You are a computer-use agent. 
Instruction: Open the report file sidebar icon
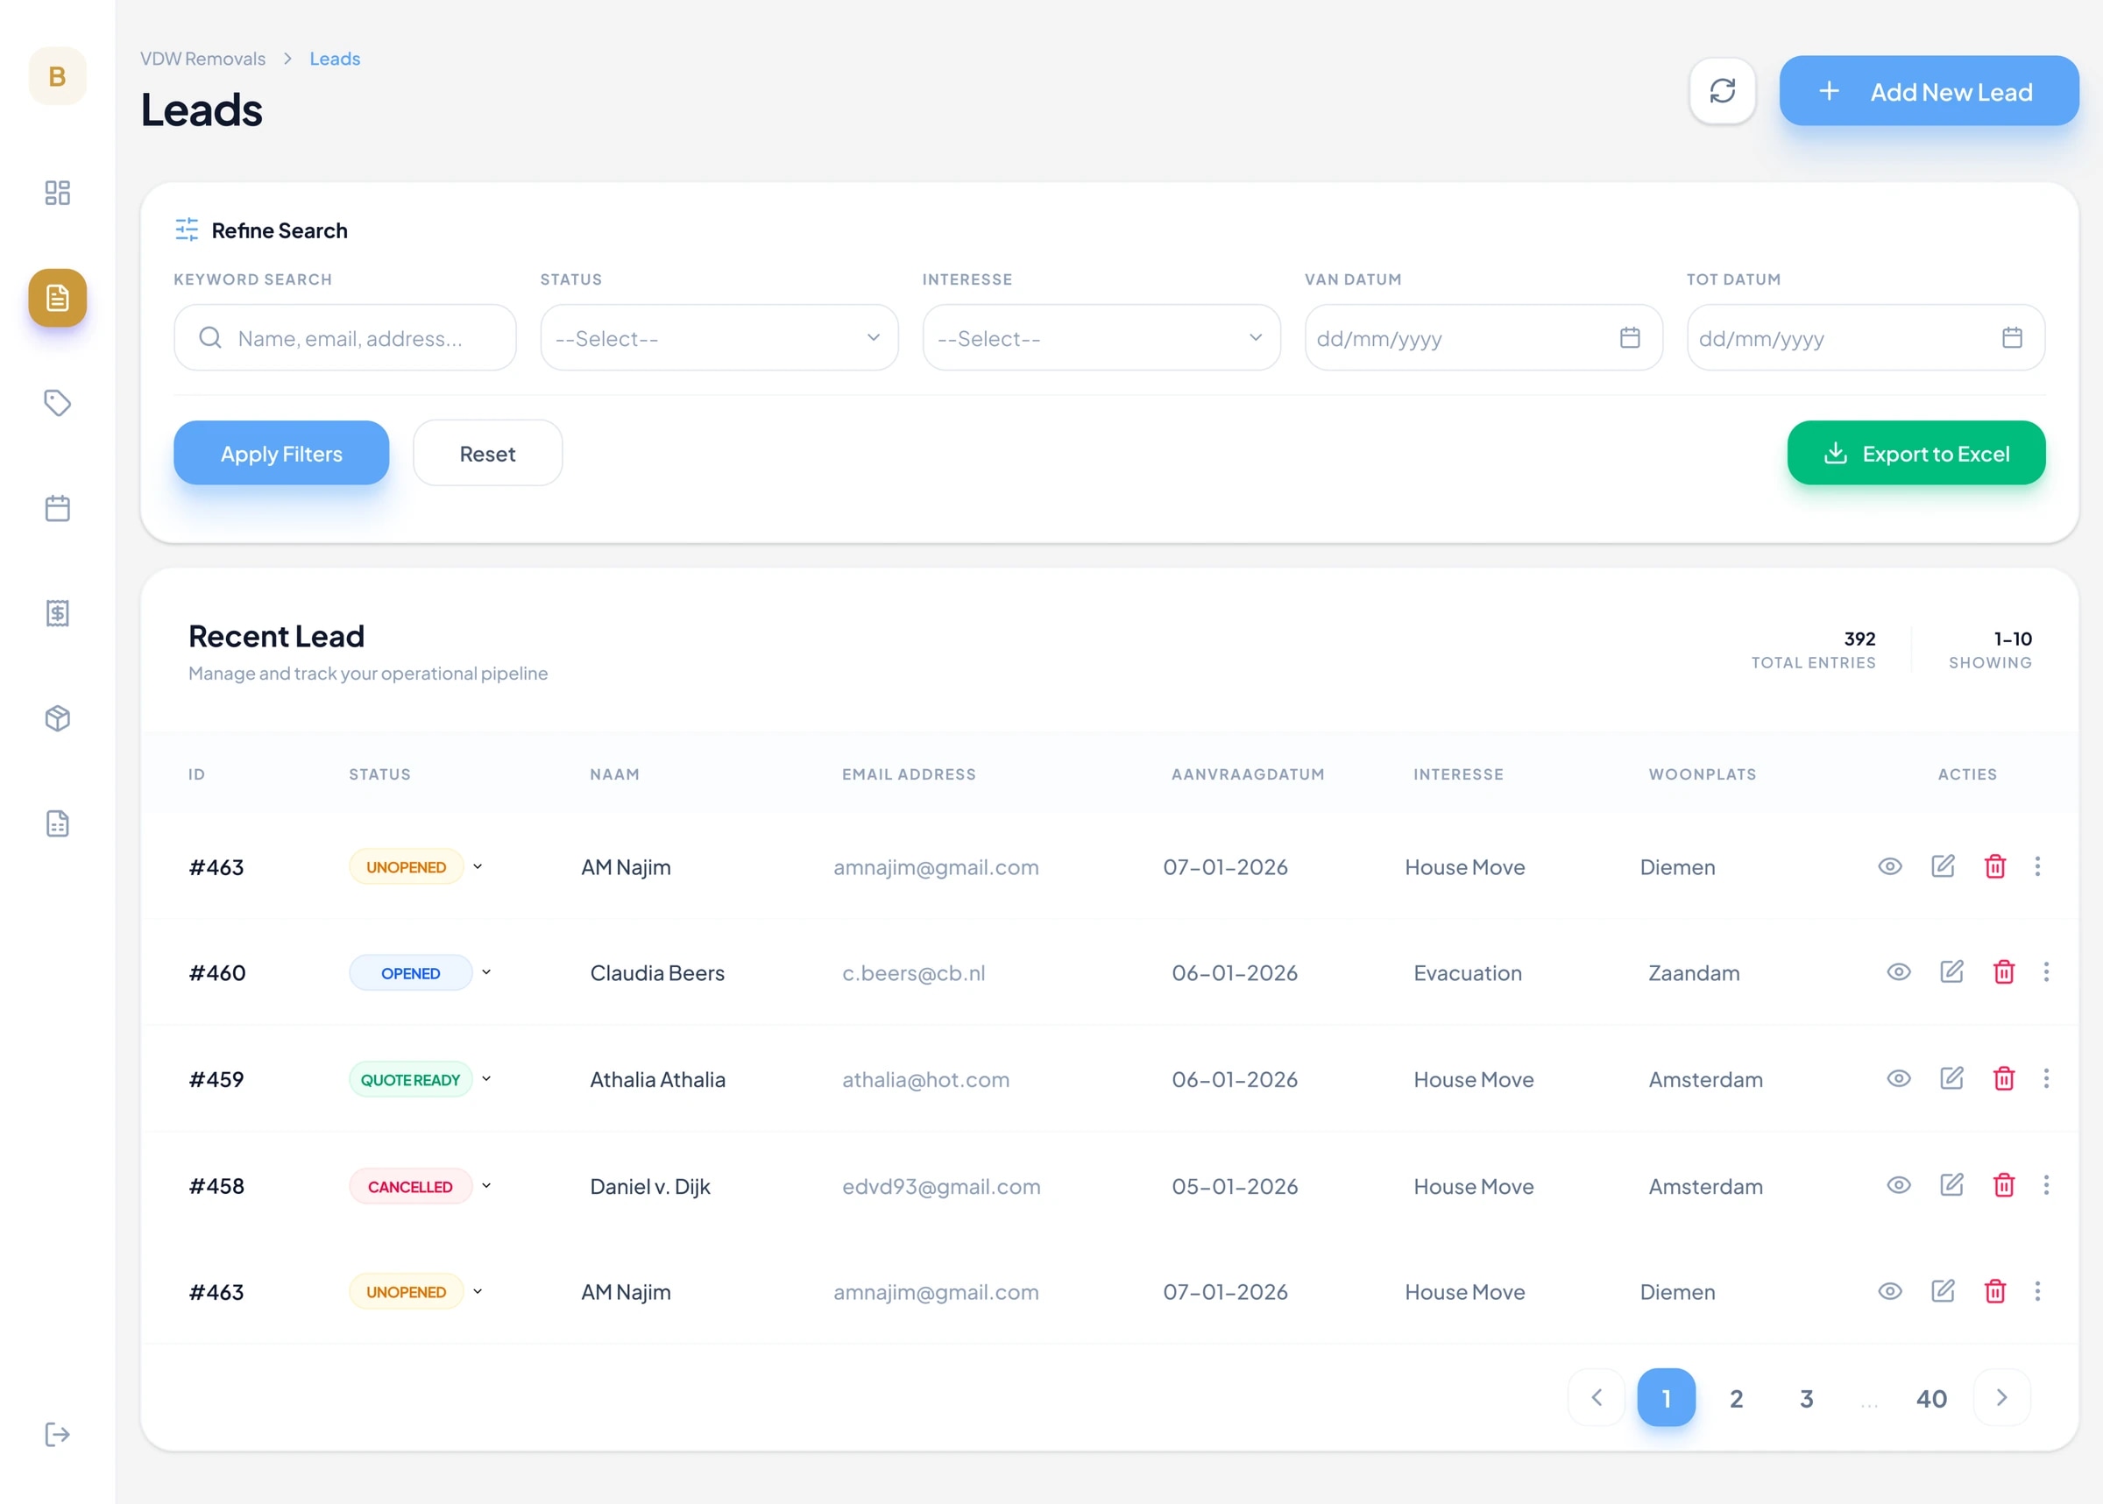click(58, 823)
